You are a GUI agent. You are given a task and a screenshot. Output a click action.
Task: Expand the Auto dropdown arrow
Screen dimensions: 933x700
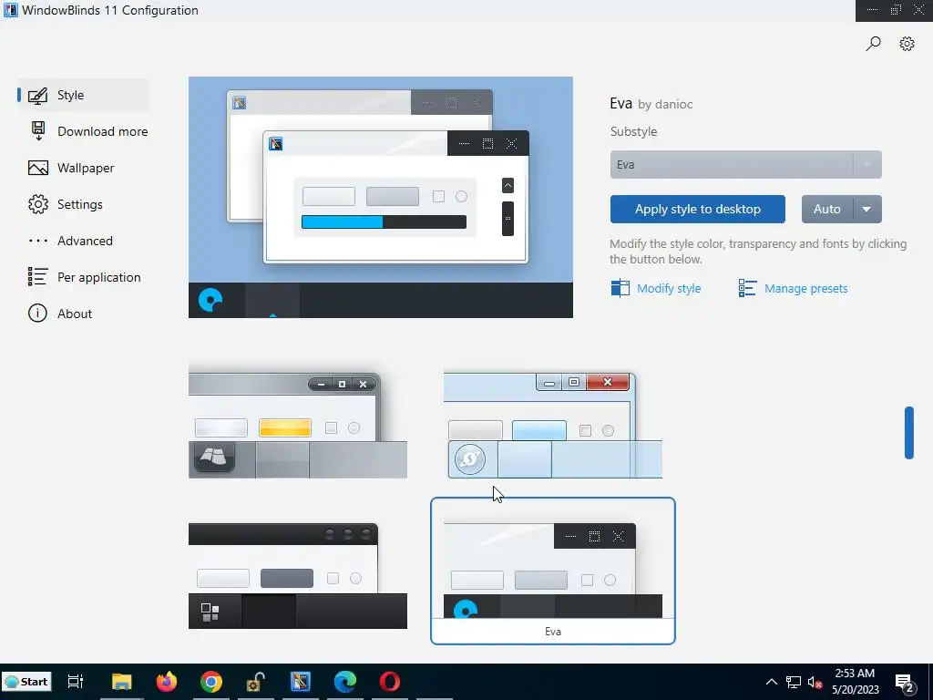(867, 209)
